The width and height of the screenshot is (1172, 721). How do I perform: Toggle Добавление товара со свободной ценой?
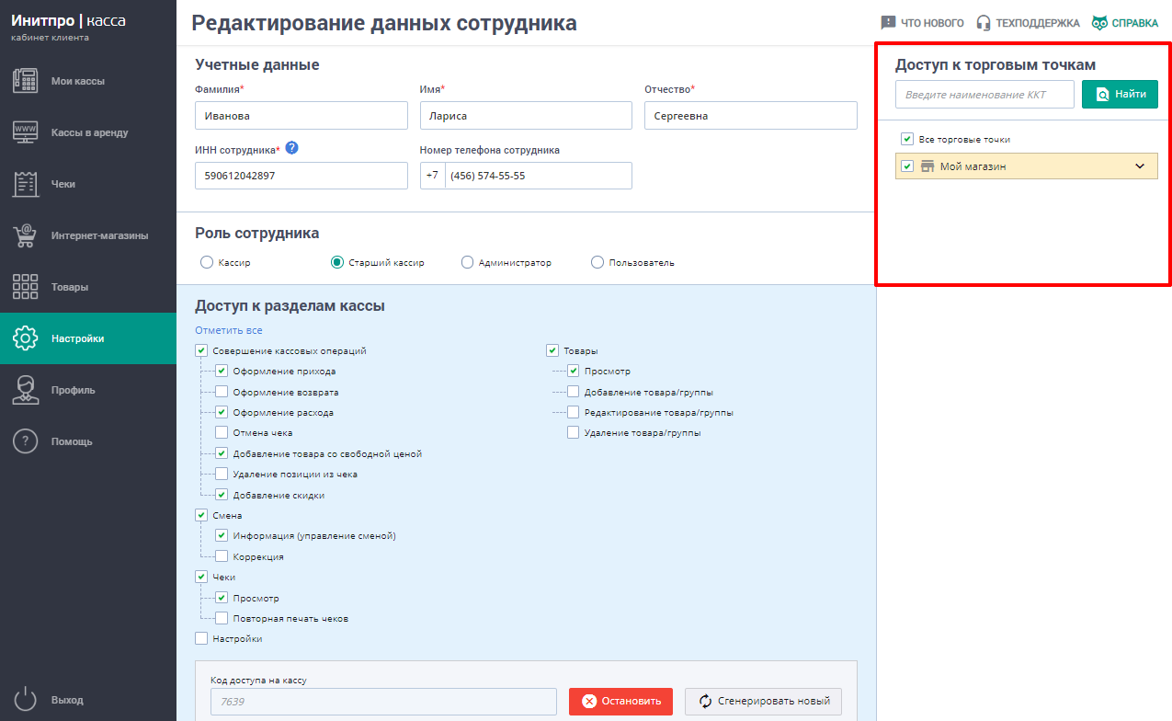222,454
